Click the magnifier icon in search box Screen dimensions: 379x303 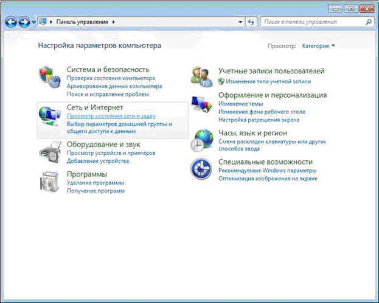pos(369,22)
